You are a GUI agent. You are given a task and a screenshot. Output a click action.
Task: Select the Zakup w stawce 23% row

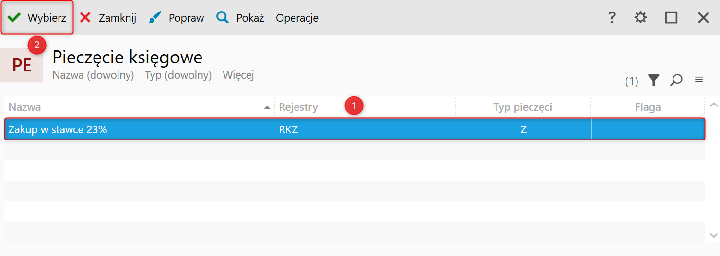355,129
